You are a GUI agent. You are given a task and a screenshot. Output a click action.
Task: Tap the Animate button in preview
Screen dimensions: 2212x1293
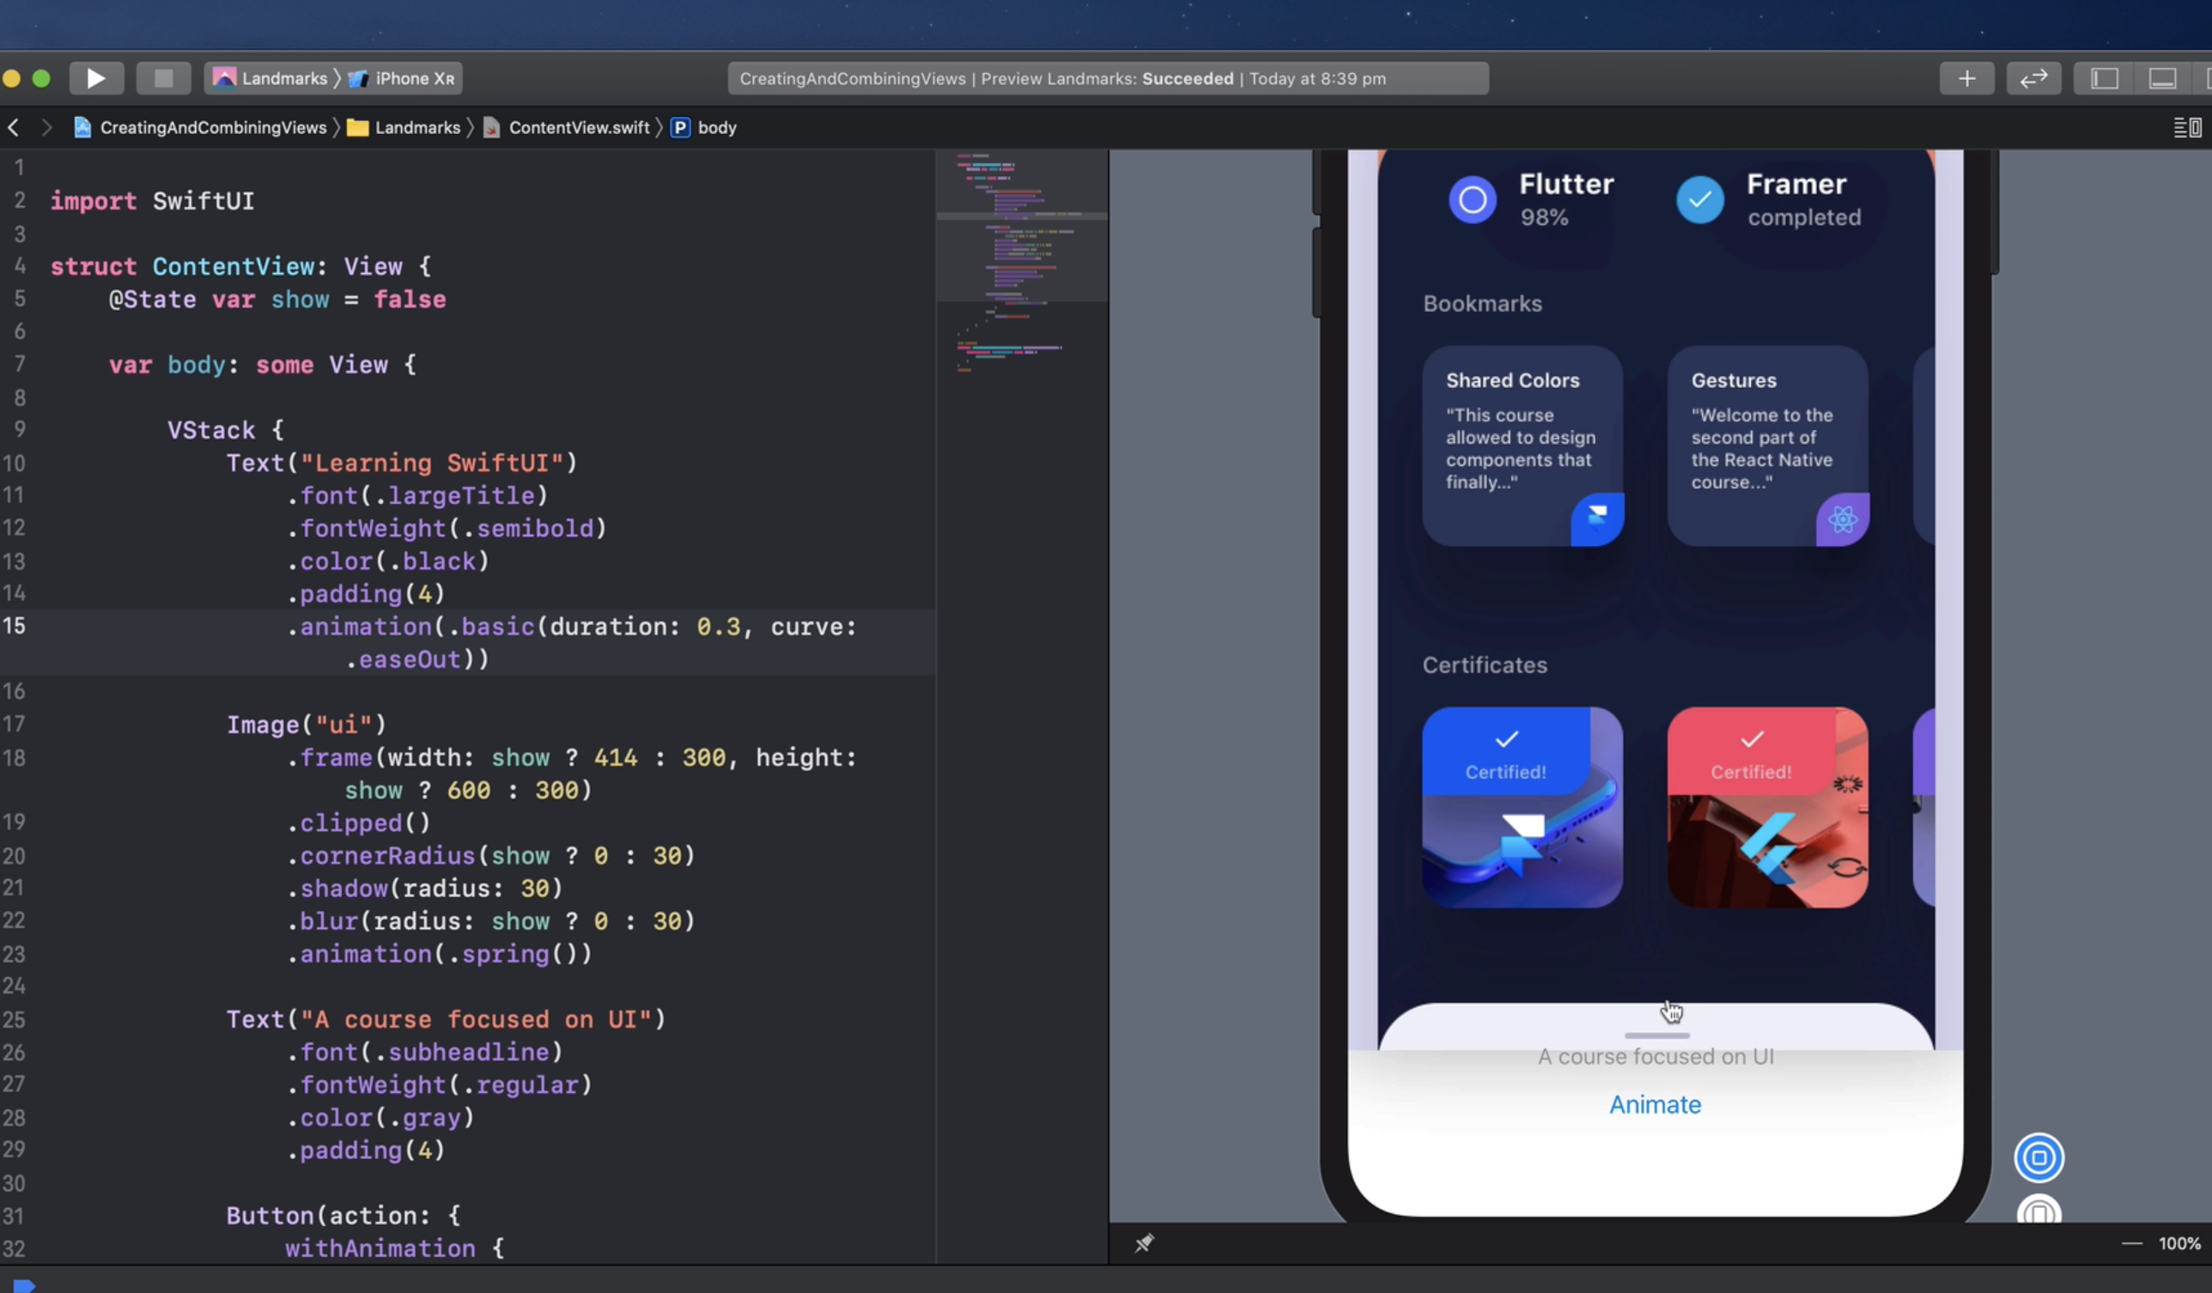coord(1655,1104)
